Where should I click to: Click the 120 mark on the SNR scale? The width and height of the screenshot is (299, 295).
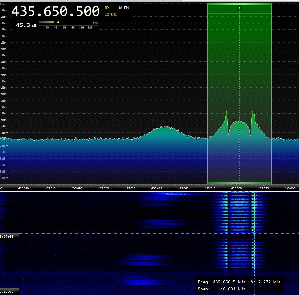[x=90, y=28]
